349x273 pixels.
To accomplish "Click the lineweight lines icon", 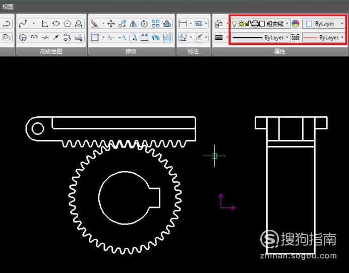I will (x=219, y=37).
